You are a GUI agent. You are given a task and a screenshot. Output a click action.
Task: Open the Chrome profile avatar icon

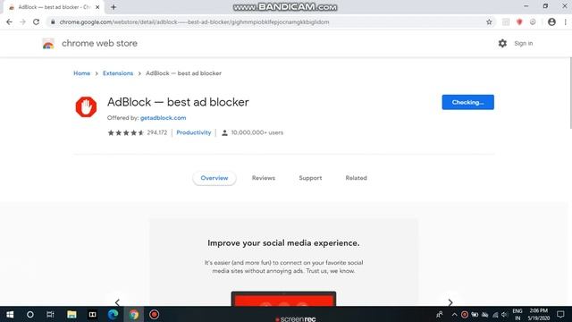[x=551, y=21]
